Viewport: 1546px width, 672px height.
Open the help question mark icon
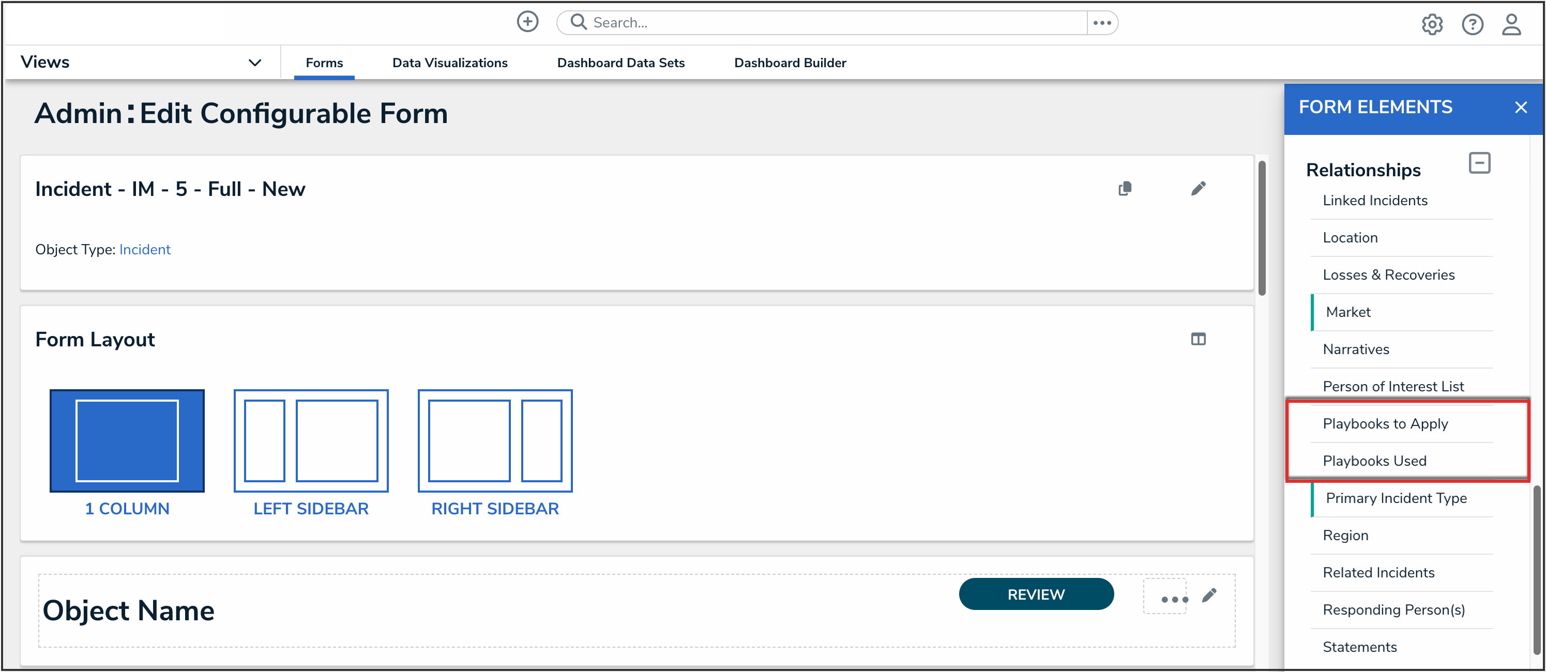[x=1472, y=25]
